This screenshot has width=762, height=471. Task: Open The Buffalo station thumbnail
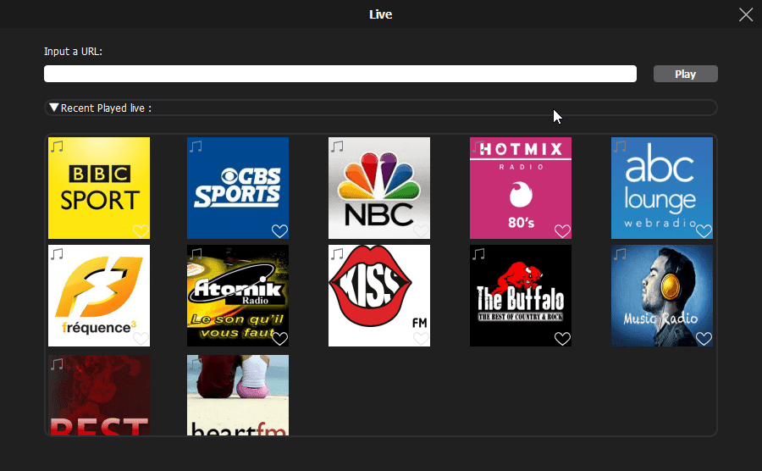click(521, 296)
